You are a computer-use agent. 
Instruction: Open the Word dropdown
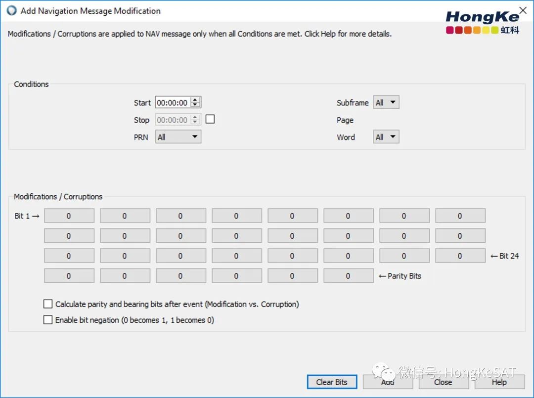tap(386, 137)
